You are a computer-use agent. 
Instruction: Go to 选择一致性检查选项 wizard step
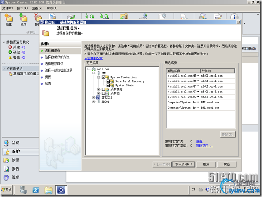pos(59,70)
